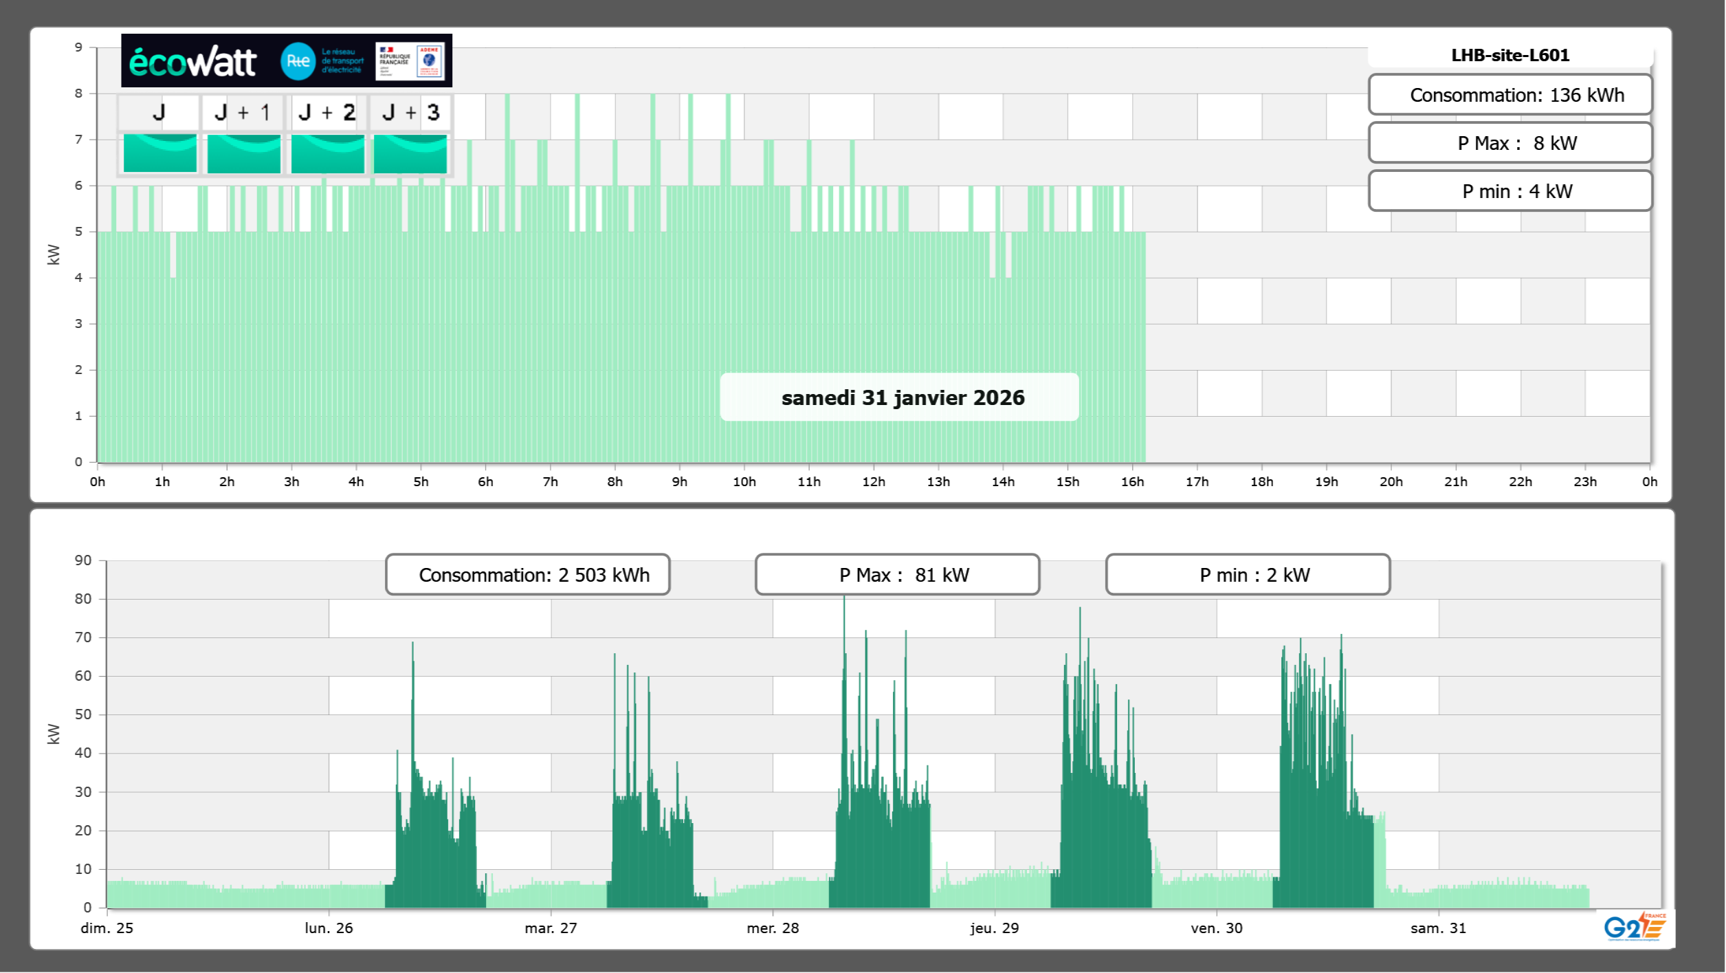Image resolution: width=1726 pixels, height=973 pixels.
Task: Click the green signal under J
Action: (159, 153)
